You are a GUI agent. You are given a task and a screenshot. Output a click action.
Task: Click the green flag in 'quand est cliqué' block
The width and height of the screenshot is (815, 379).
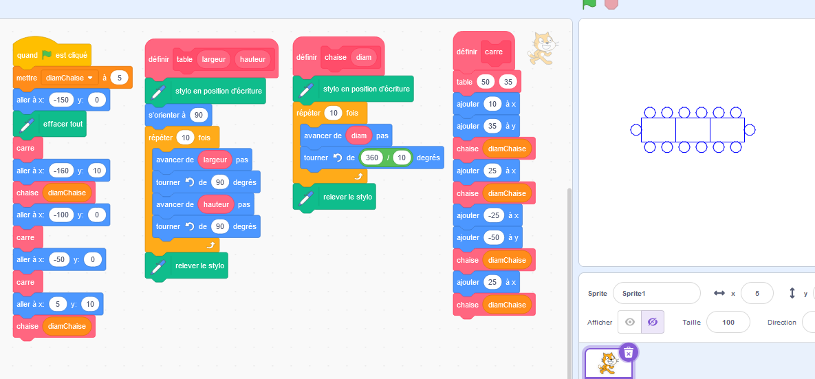(x=47, y=55)
